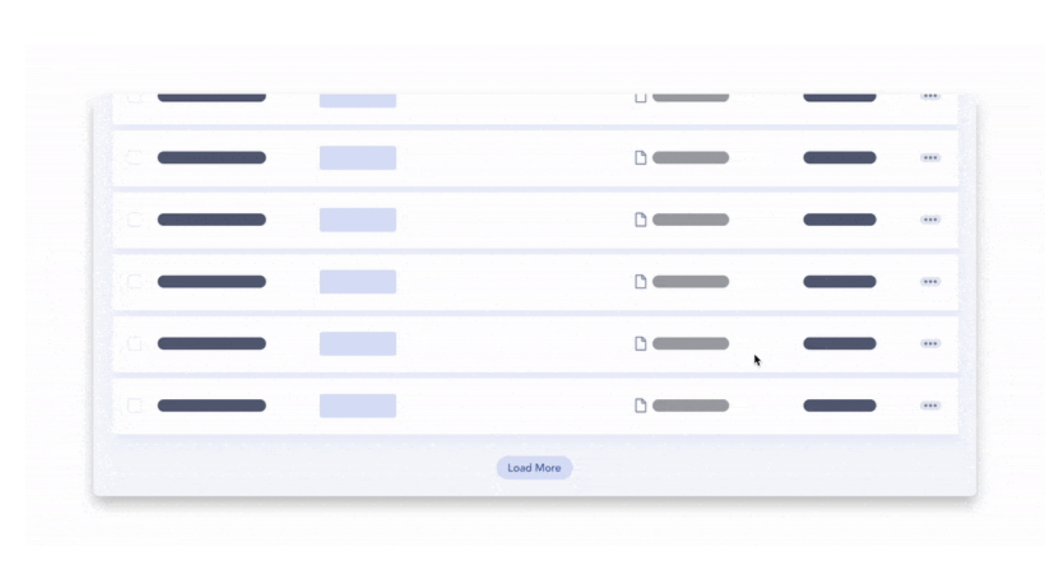This screenshot has width=1054, height=568.
Task: Click the file icon in the first fully visible row
Action: click(x=640, y=158)
